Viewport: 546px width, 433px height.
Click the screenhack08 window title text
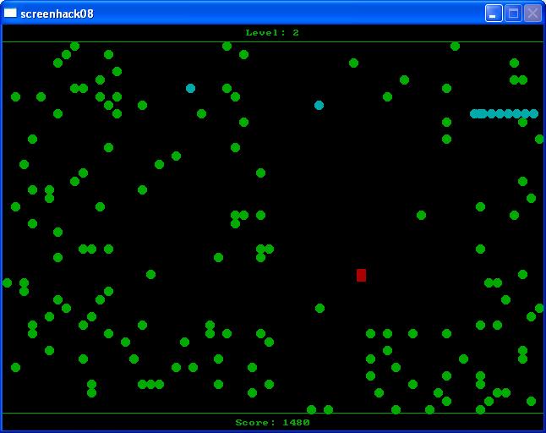[57, 14]
